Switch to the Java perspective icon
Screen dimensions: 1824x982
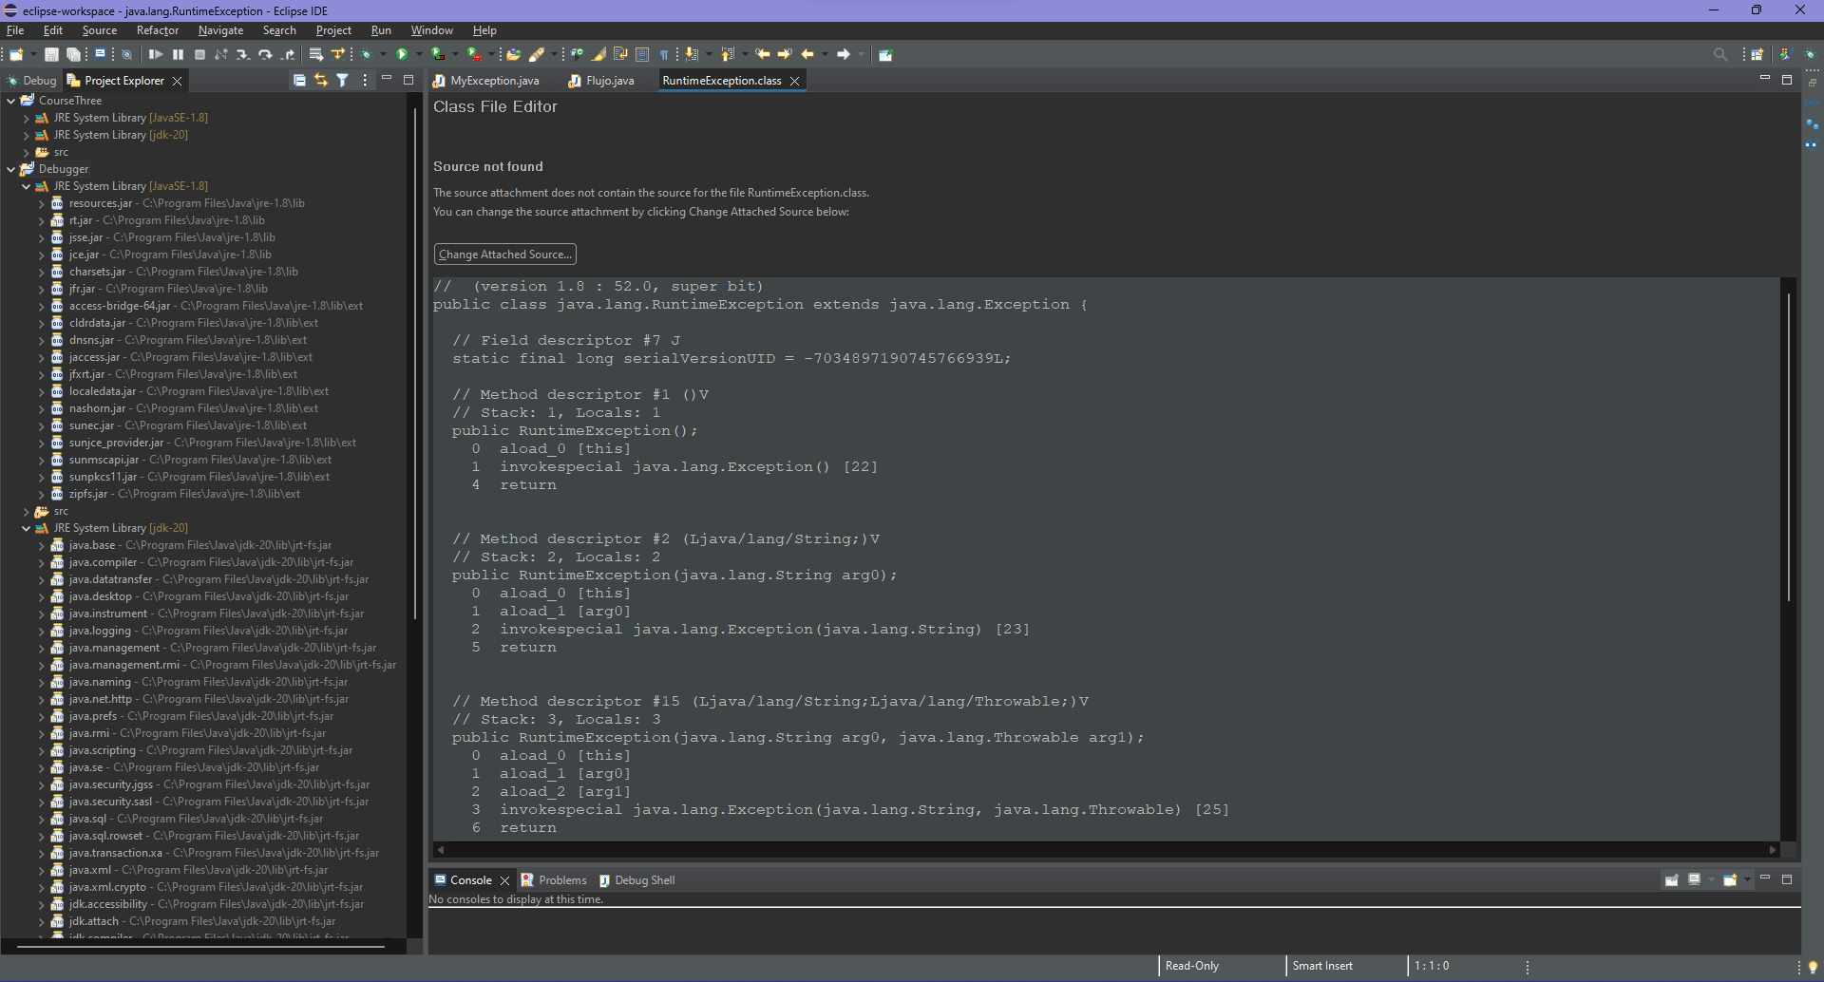pos(1784,54)
